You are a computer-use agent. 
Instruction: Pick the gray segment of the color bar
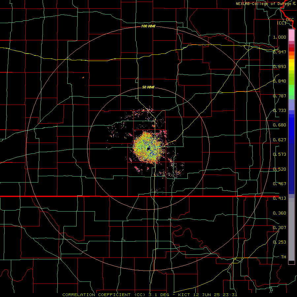click(x=291, y=229)
